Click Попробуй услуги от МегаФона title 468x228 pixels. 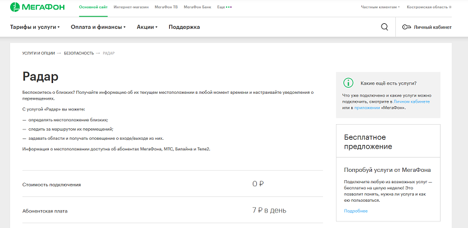388,170
